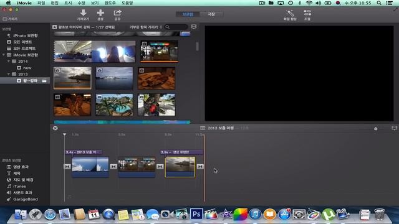Image resolution: width=399 pixels, height=224 pixels.
Task: Open 제목 (Titles) in content library
Action: (x=17, y=173)
